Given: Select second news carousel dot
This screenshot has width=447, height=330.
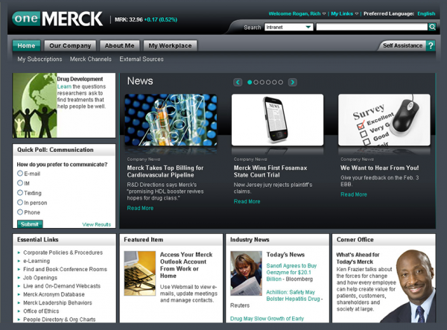Looking at the screenshot, I should click(256, 83).
